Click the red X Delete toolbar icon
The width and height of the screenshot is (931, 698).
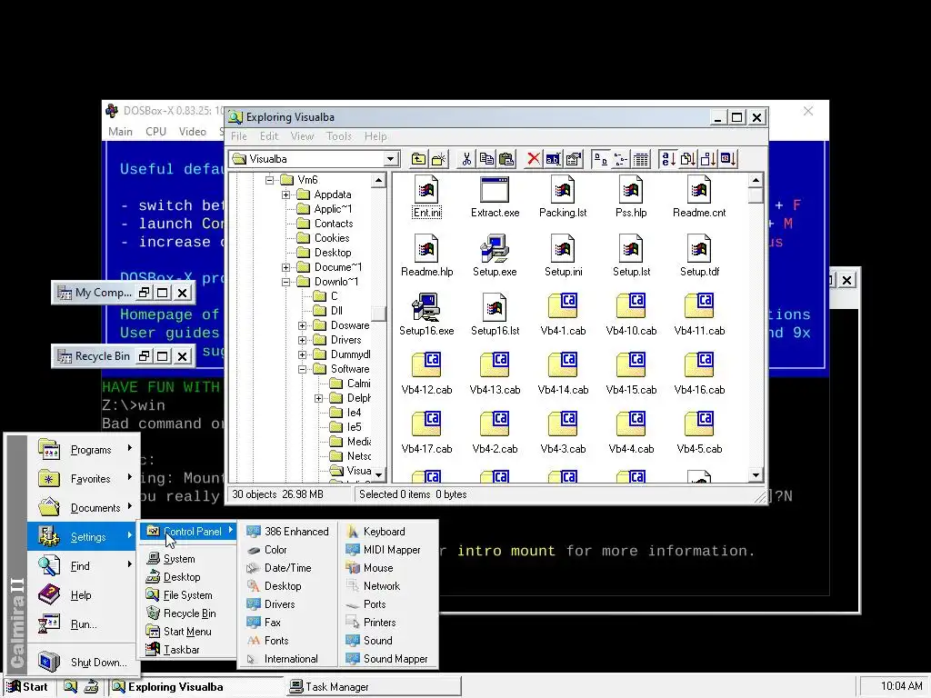(533, 159)
